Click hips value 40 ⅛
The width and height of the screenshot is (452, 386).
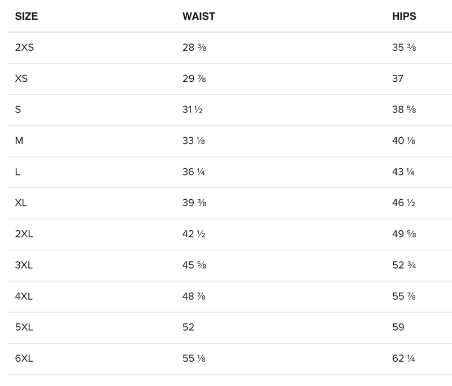pos(403,141)
